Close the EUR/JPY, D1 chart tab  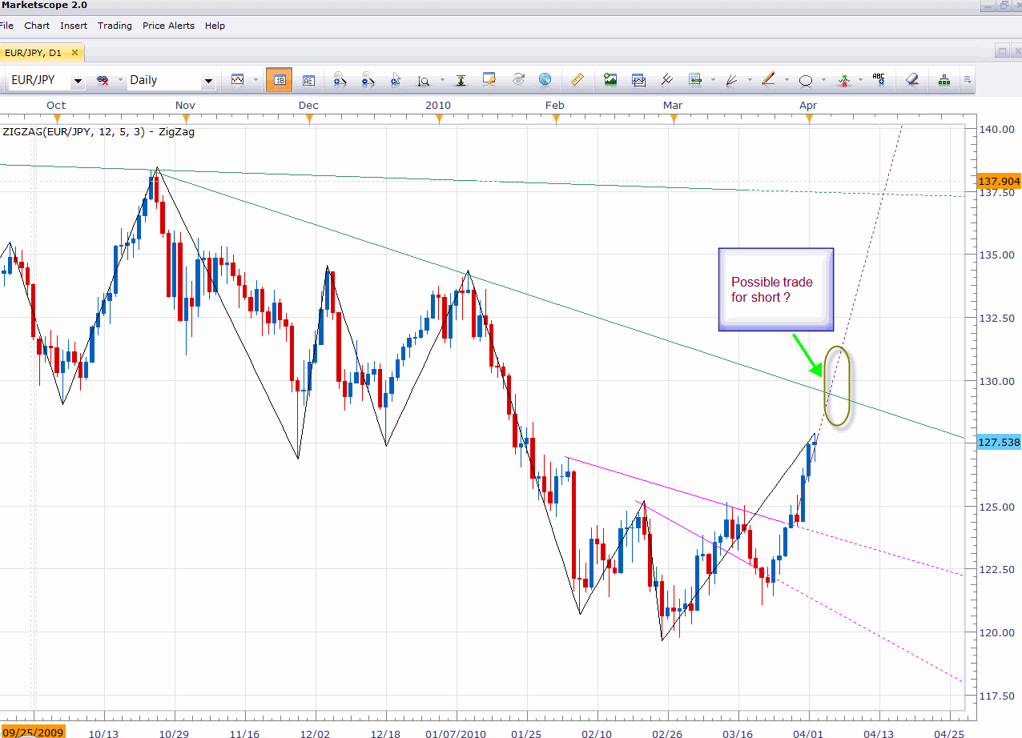[75, 53]
